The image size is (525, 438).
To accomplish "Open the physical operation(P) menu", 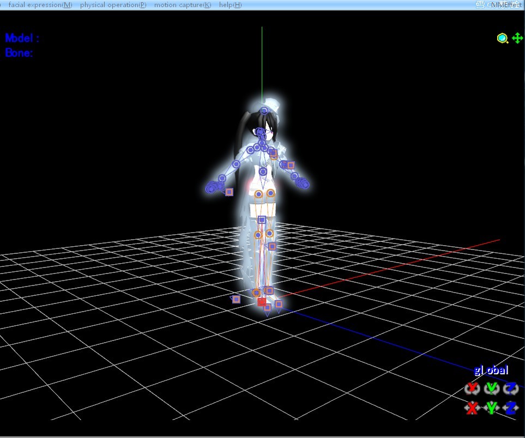I will click(x=113, y=5).
